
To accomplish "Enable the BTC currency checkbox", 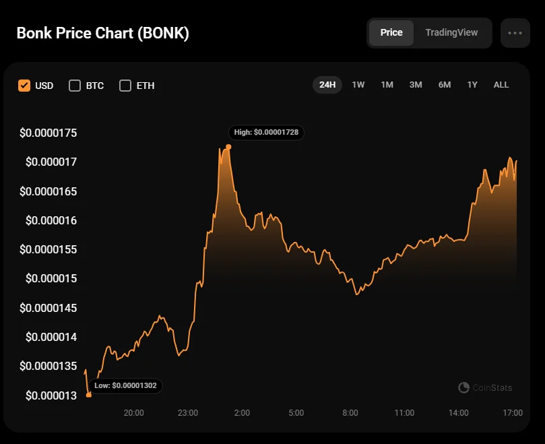I will [75, 86].
